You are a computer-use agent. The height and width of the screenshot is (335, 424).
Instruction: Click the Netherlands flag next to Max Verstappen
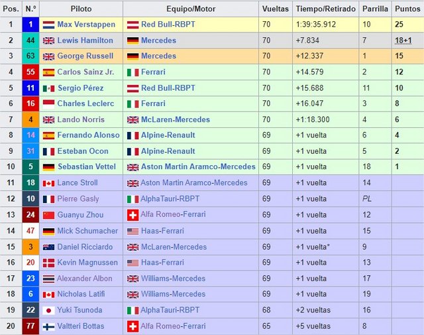(x=48, y=25)
